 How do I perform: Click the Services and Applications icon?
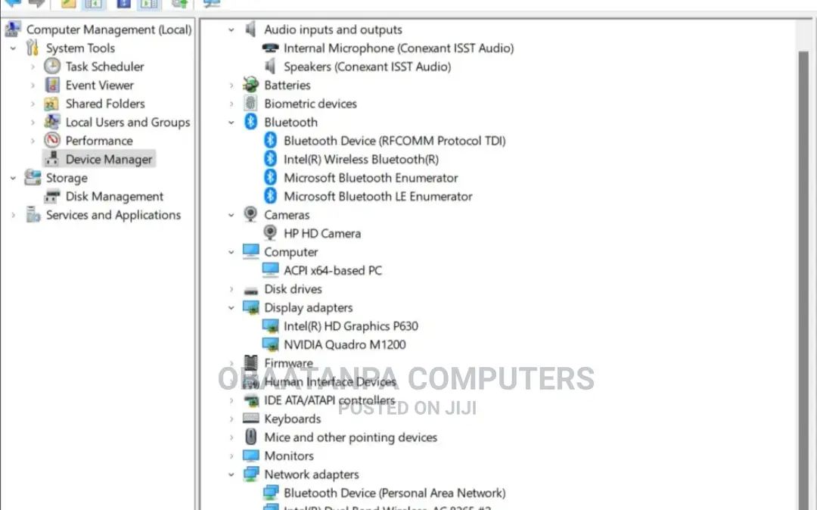(x=33, y=215)
